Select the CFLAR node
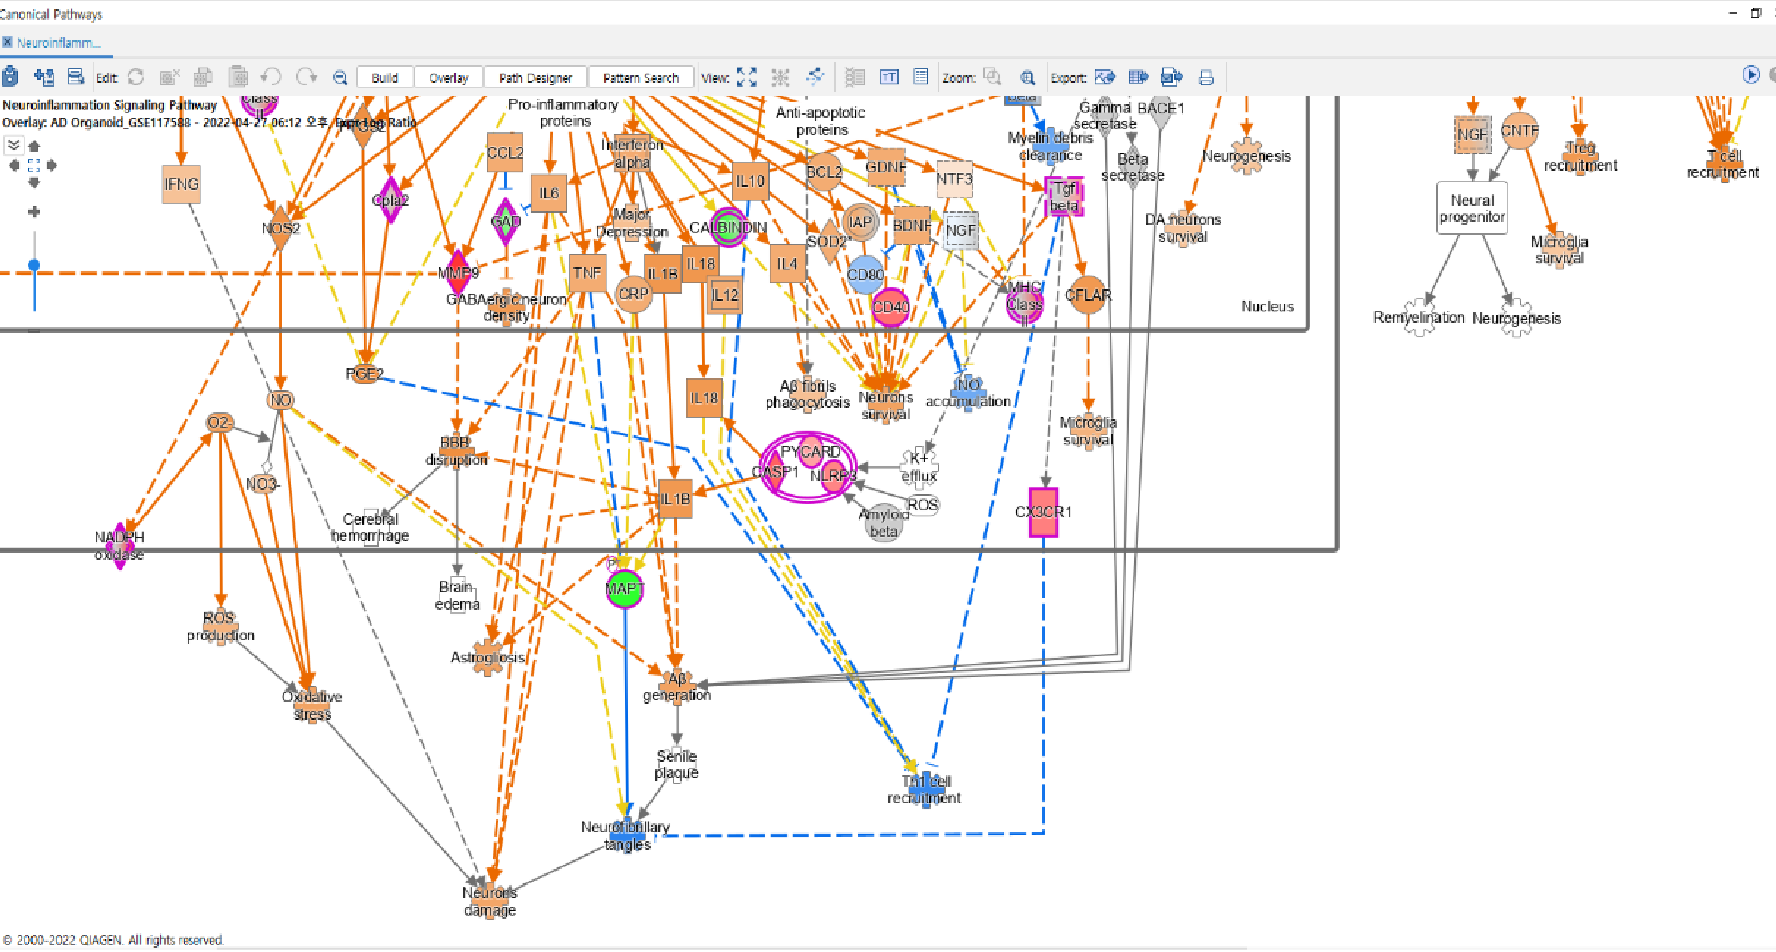This screenshot has width=1776, height=952. [1088, 295]
